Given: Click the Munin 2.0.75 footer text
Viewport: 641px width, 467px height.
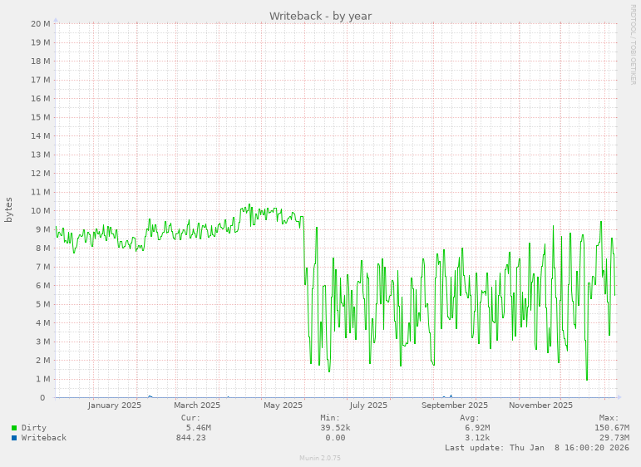Looking at the screenshot, I should click(320, 458).
